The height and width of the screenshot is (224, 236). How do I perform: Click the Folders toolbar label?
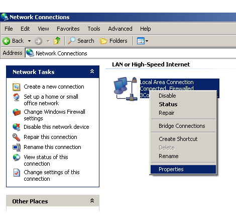[x=119, y=41]
